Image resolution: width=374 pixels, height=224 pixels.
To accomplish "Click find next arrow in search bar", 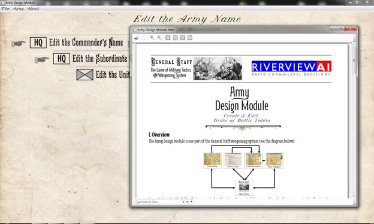I will click(x=187, y=202).
